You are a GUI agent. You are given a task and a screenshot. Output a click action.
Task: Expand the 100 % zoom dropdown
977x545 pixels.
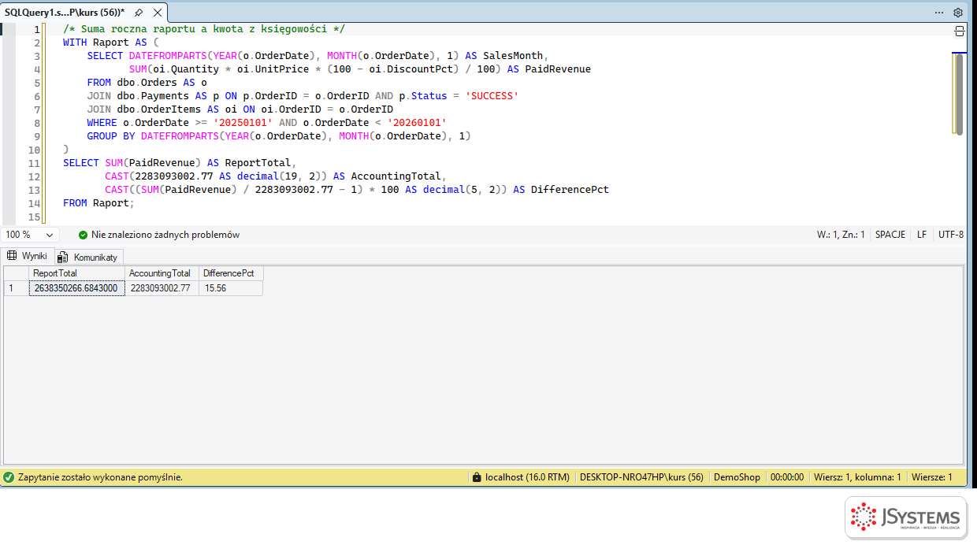coord(50,235)
